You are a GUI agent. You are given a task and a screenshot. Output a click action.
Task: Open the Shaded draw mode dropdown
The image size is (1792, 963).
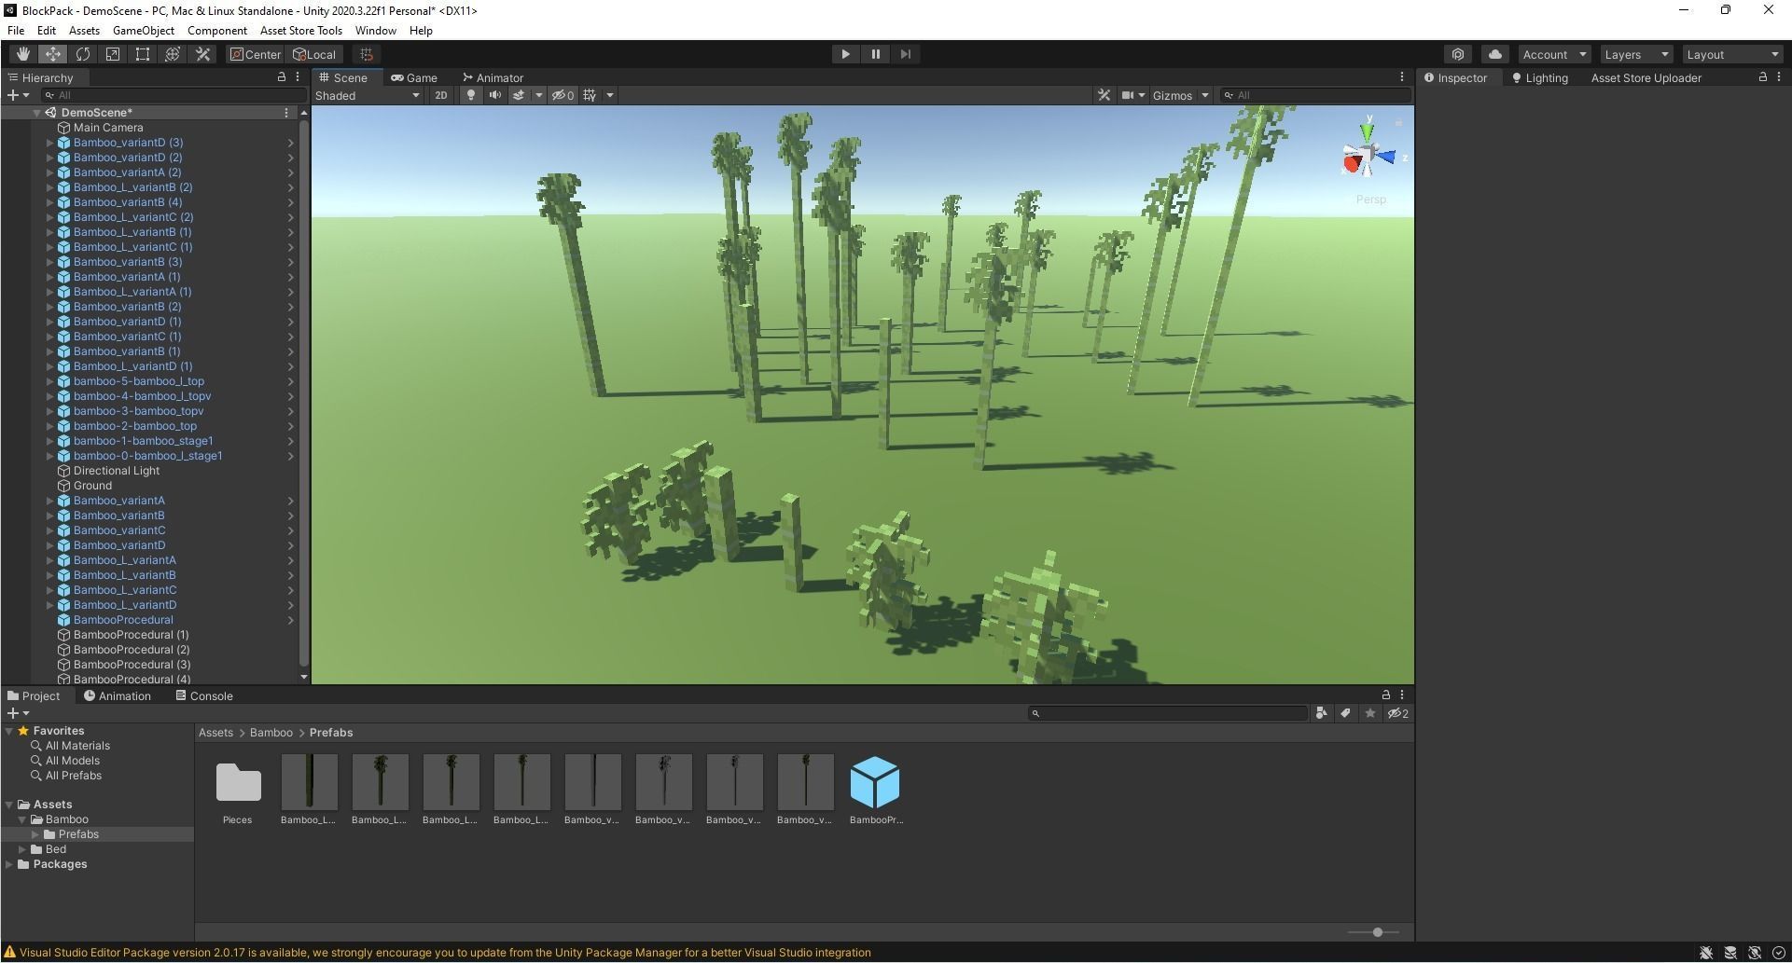pyautogui.click(x=367, y=94)
